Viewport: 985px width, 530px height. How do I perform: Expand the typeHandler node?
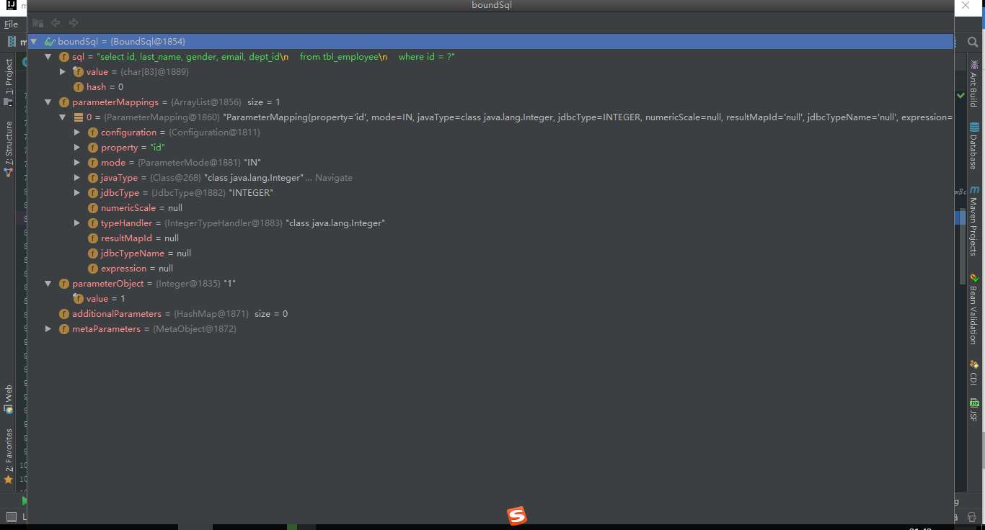77,223
